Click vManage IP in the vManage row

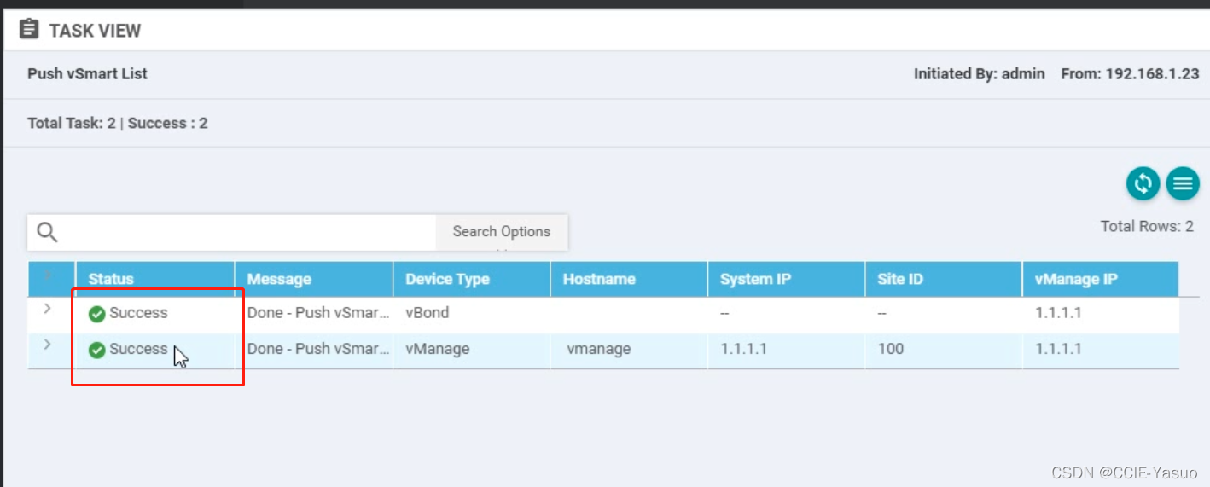pos(1058,349)
